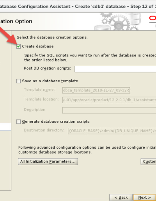
Task: Click the Creation Option page heading
Action: tap(16, 21)
